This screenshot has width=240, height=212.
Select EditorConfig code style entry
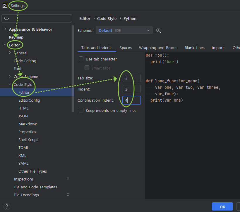29,100
